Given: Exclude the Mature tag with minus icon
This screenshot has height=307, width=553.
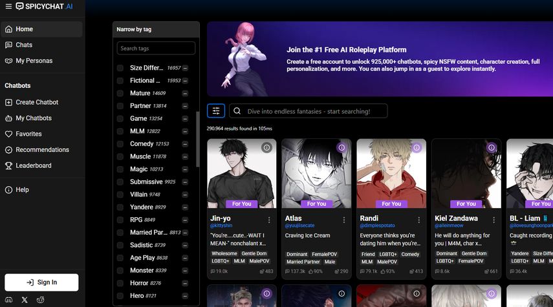Looking at the screenshot, I should click(x=185, y=94).
